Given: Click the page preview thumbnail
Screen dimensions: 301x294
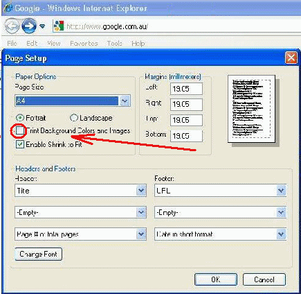Looking at the screenshot, I should (x=251, y=109).
